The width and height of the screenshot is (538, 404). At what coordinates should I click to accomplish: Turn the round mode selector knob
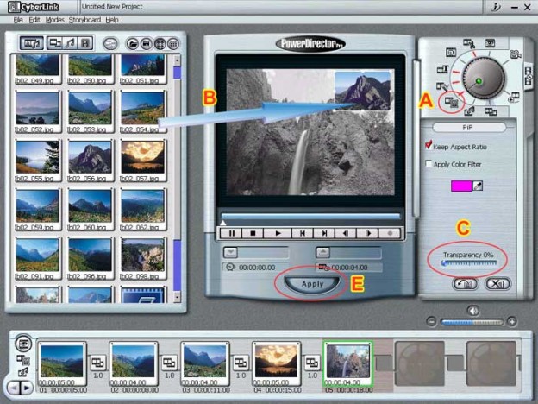click(484, 79)
